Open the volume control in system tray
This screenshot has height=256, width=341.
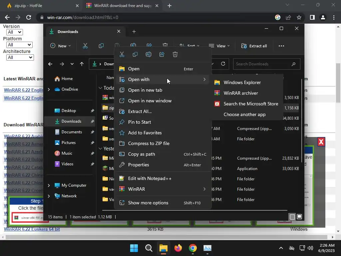coord(310,248)
